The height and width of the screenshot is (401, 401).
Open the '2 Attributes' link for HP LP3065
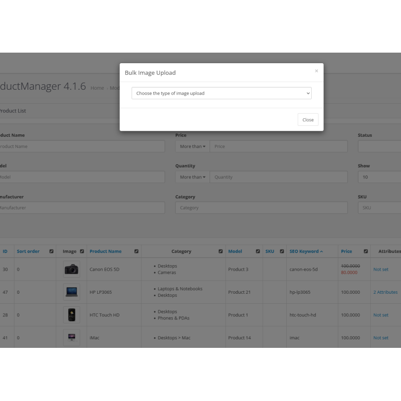385,292
